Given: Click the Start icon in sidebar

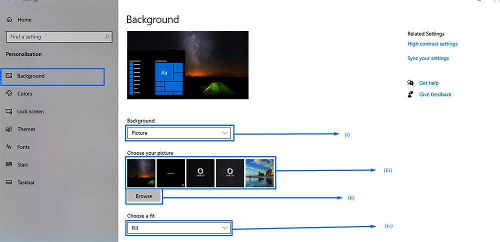Looking at the screenshot, I should click(9, 164).
